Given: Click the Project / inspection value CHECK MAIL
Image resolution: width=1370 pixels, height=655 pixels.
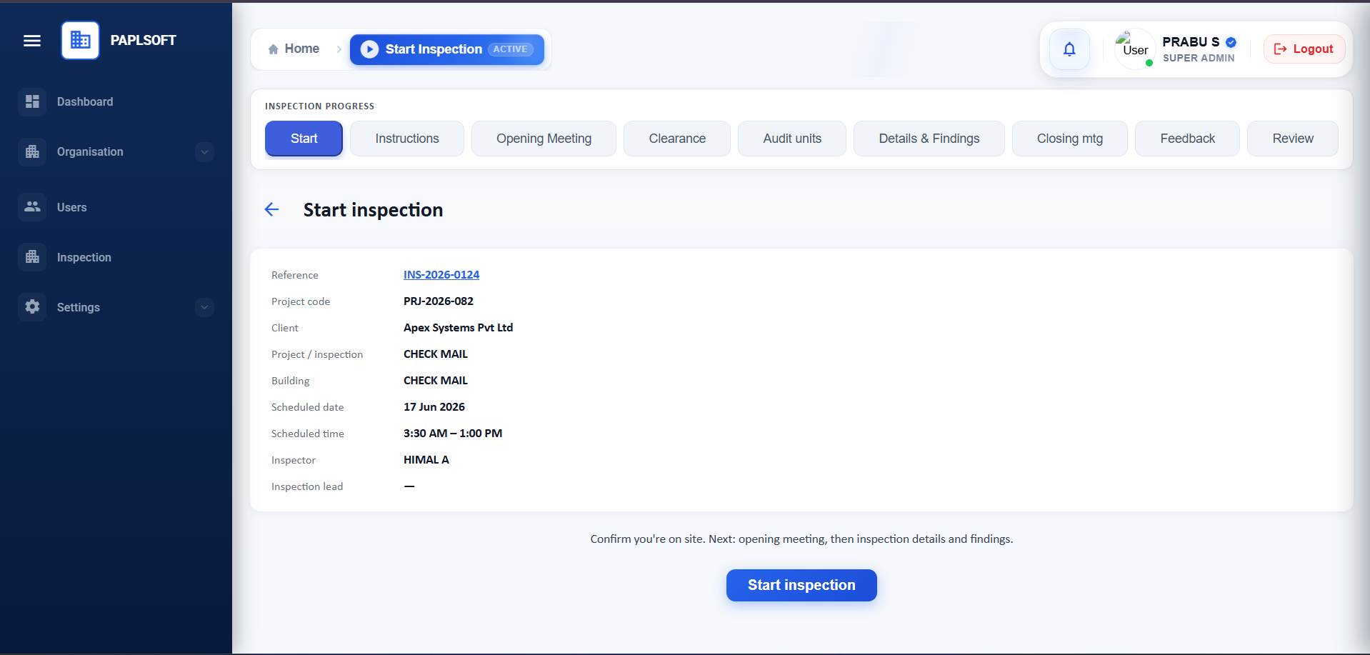Looking at the screenshot, I should [x=436, y=354].
